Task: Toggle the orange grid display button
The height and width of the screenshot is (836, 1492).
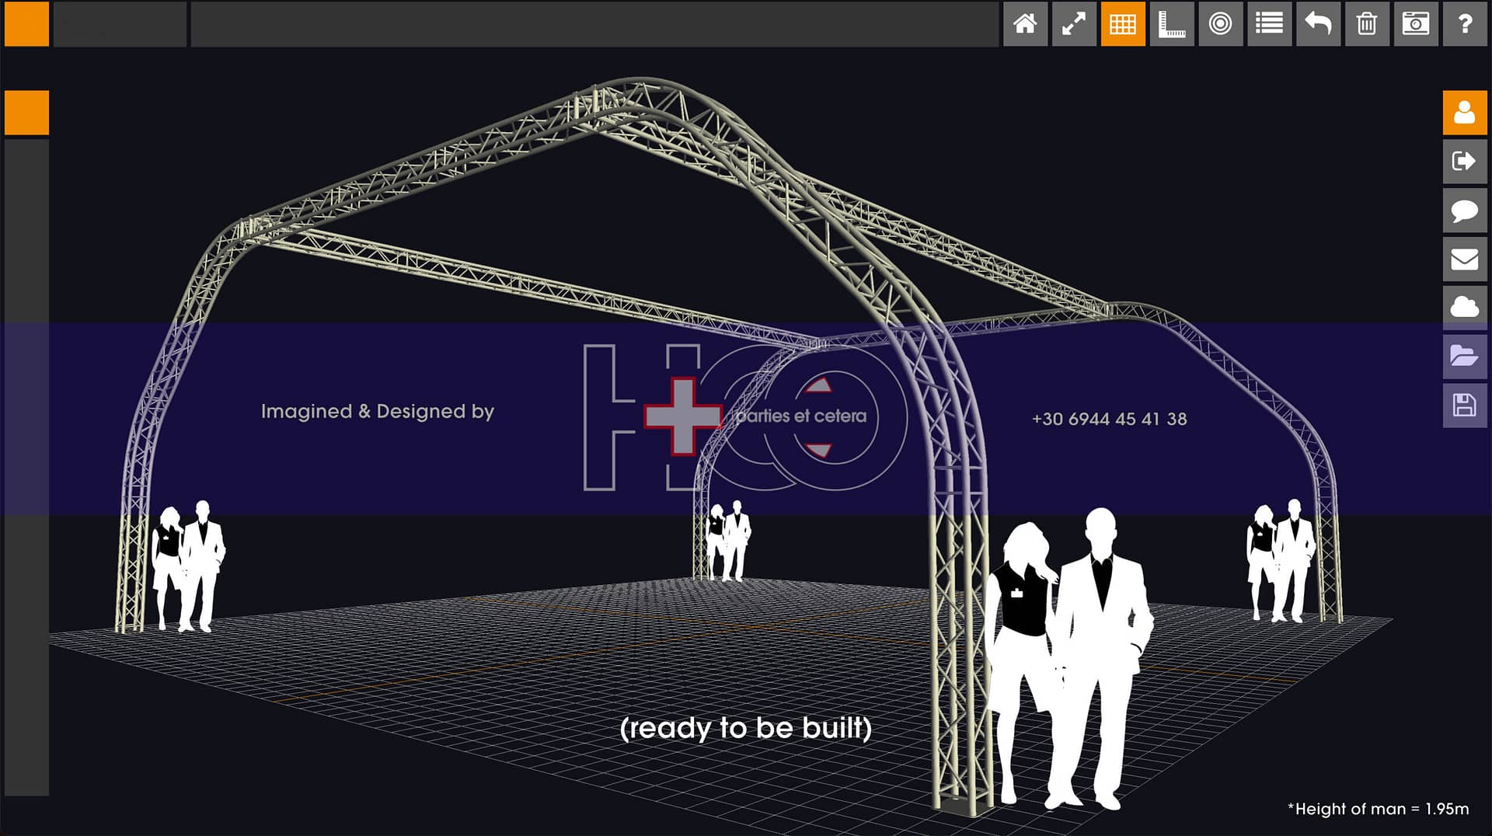Action: pos(1123,24)
